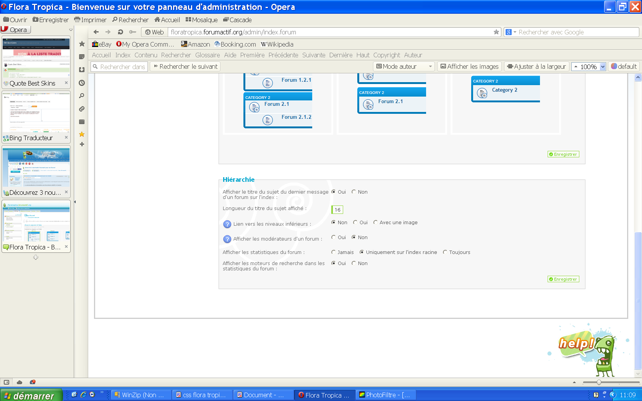
Task: Show help for Lien vers les niveaux inférieurs
Action: pos(227,224)
